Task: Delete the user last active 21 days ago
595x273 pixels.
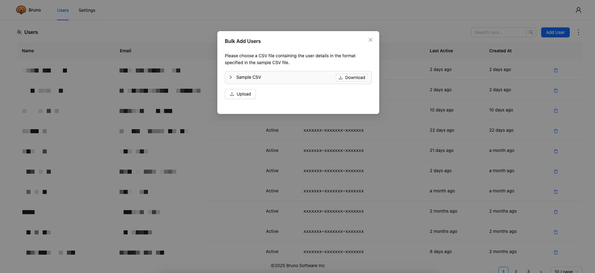Action: pos(555,151)
